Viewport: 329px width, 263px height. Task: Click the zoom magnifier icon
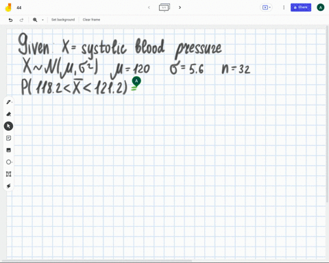[35, 20]
